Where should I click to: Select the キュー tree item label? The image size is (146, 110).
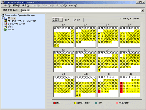11,30
